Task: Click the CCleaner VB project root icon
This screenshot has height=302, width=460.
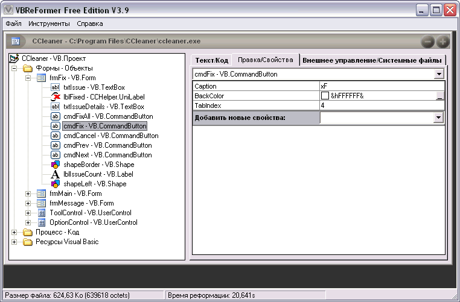Action: [x=14, y=58]
